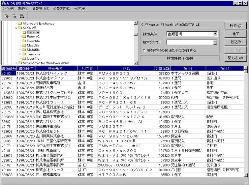Click the green recycle bin toolbar icon
The image size is (249, 185).
click(14, 15)
